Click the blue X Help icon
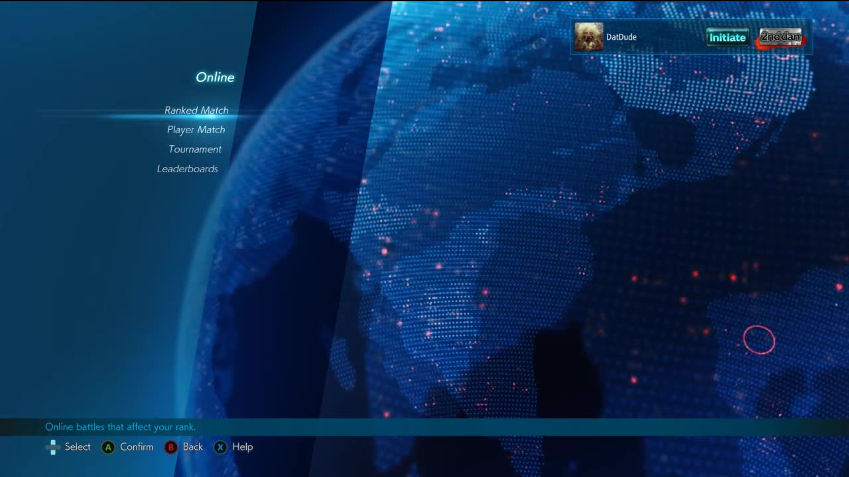 pos(220,447)
